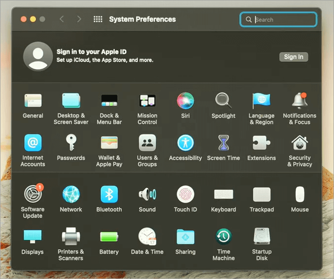334x279 pixels.
Task: Click the magnifier icon in the search box
Action: coord(248,20)
